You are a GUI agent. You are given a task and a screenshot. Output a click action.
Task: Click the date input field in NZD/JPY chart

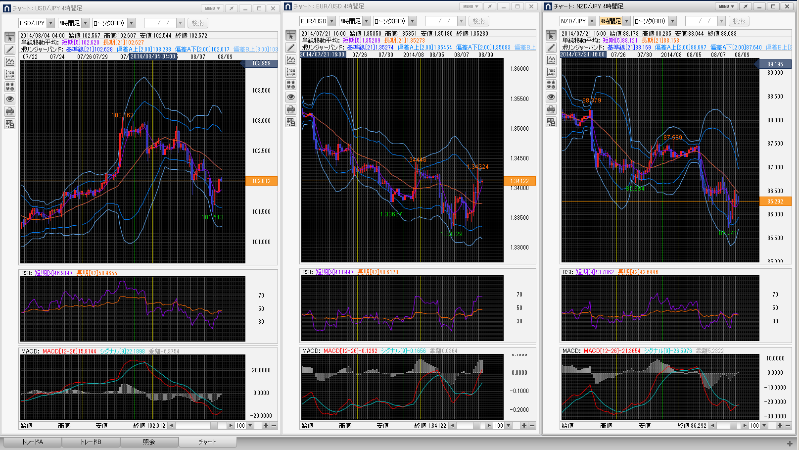point(701,21)
